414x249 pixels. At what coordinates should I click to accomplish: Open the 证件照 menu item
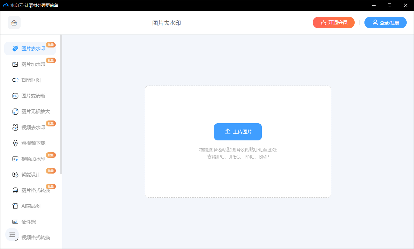point(29,222)
